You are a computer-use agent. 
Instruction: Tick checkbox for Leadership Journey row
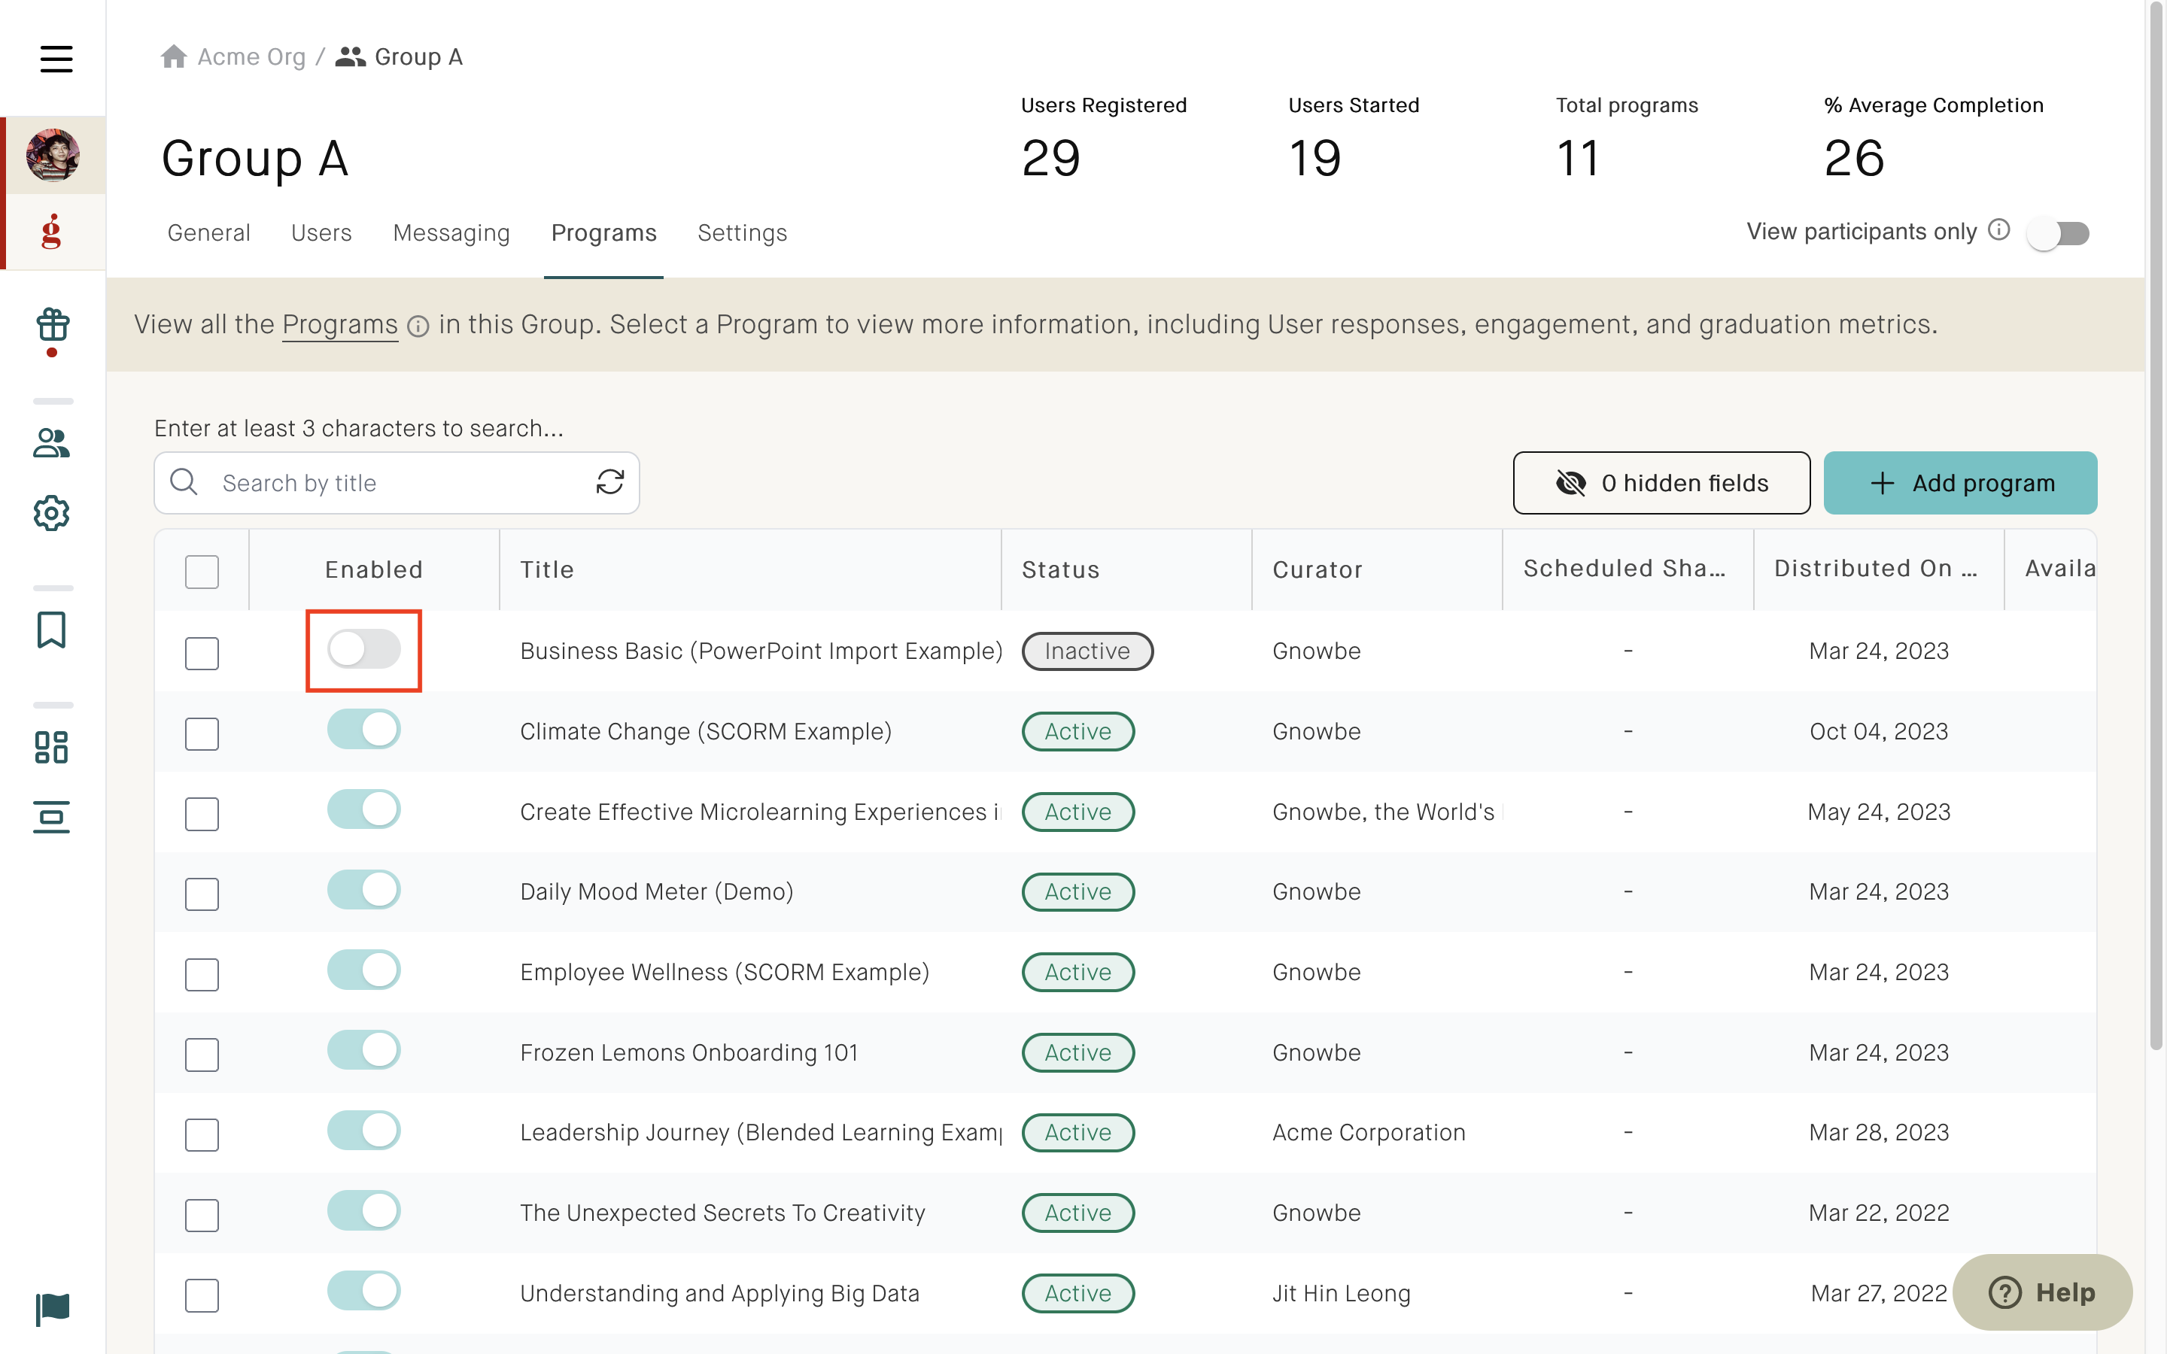coord(202,1134)
